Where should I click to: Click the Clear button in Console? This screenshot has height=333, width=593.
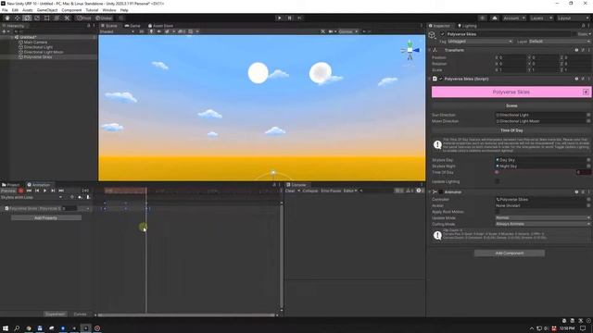(290, 191)
